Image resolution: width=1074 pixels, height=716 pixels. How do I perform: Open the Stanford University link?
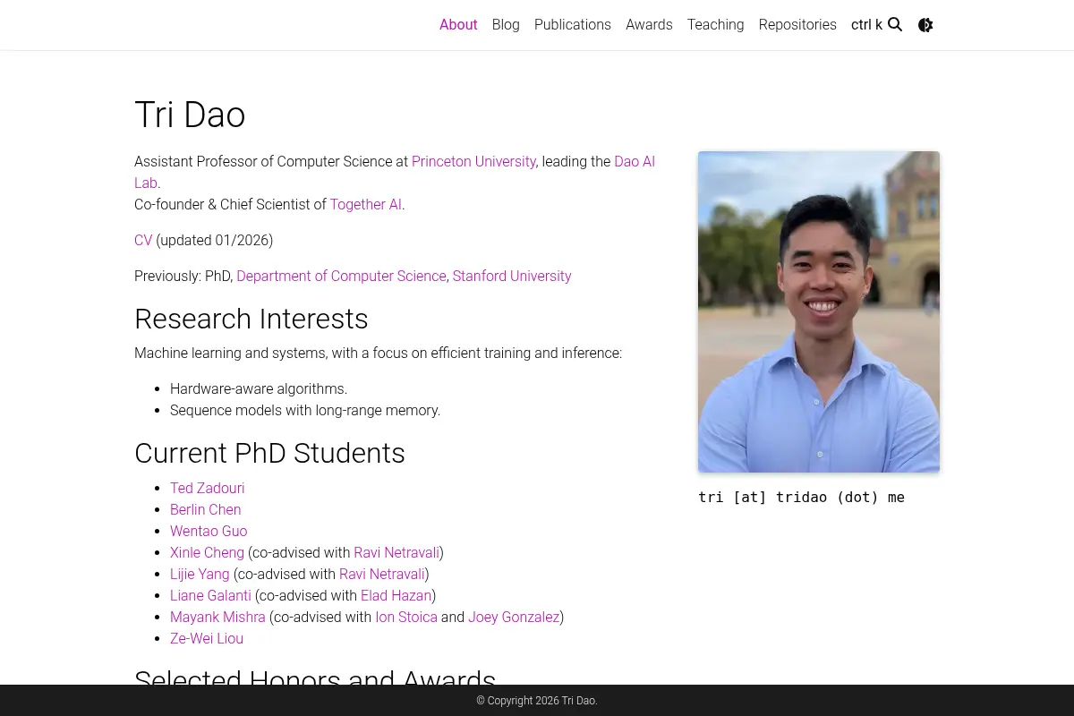tap(512, 277)
